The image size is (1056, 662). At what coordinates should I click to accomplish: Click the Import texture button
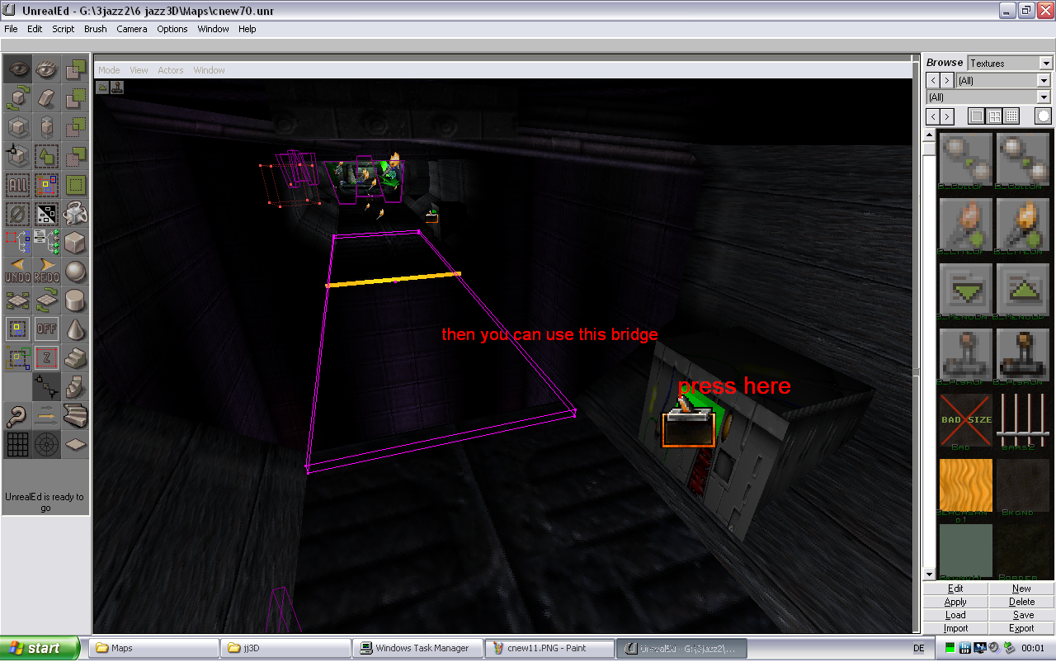(955, 628)
